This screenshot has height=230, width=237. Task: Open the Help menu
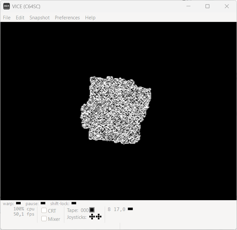[90, 18]
